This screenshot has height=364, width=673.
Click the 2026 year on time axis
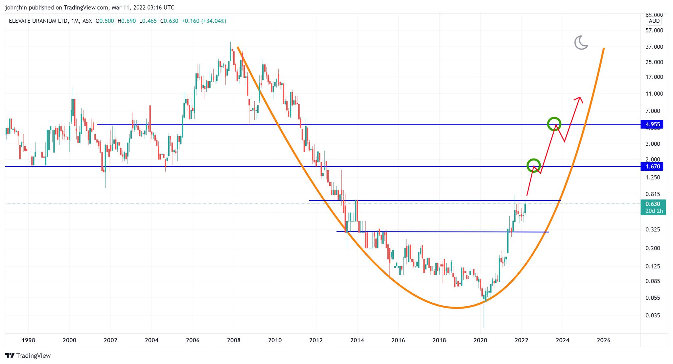(x=603, y=340)
